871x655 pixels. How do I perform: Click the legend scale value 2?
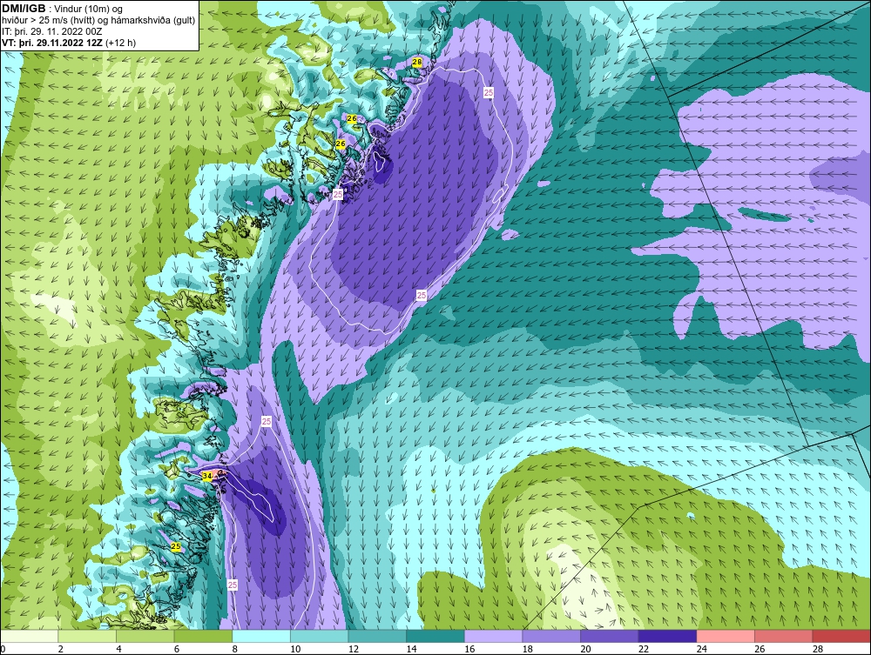point(61,649)
